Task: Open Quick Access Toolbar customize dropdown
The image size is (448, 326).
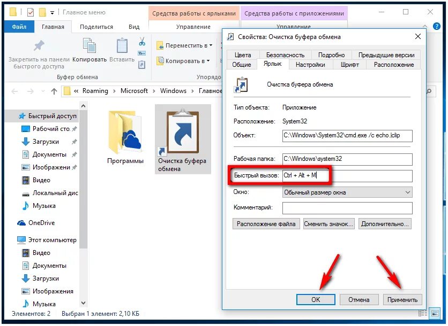Action: [52, 12]
